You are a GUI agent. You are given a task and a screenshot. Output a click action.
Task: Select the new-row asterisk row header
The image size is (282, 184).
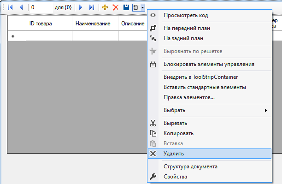17,36
